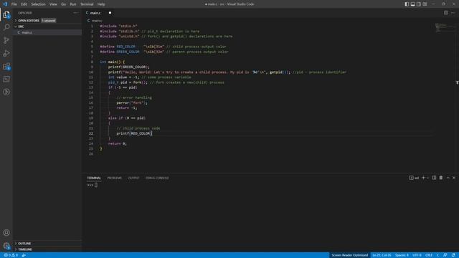Kill terminal with trash icon
The width and height of the screenshot is (459, 258).
coord(441,178)
